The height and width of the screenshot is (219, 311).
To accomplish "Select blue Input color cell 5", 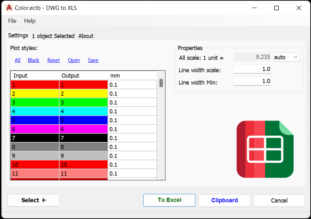I will click(35, 120).
